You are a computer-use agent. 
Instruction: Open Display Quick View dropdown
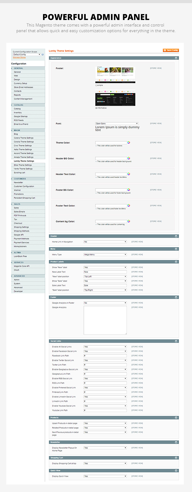tap(105, 476)
